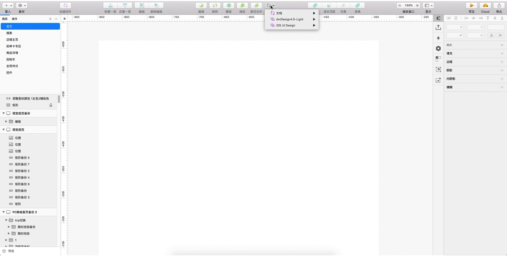This screenshot has width=507, height=256.
Task: Add a 填充 fill with plus
Action: coord(502,54)
